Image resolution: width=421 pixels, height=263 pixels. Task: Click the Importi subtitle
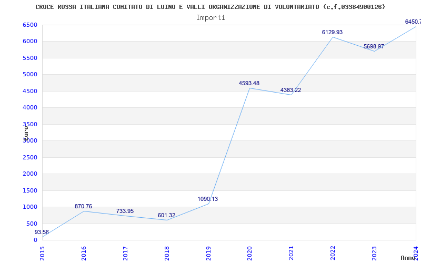[x=210, y=18]
